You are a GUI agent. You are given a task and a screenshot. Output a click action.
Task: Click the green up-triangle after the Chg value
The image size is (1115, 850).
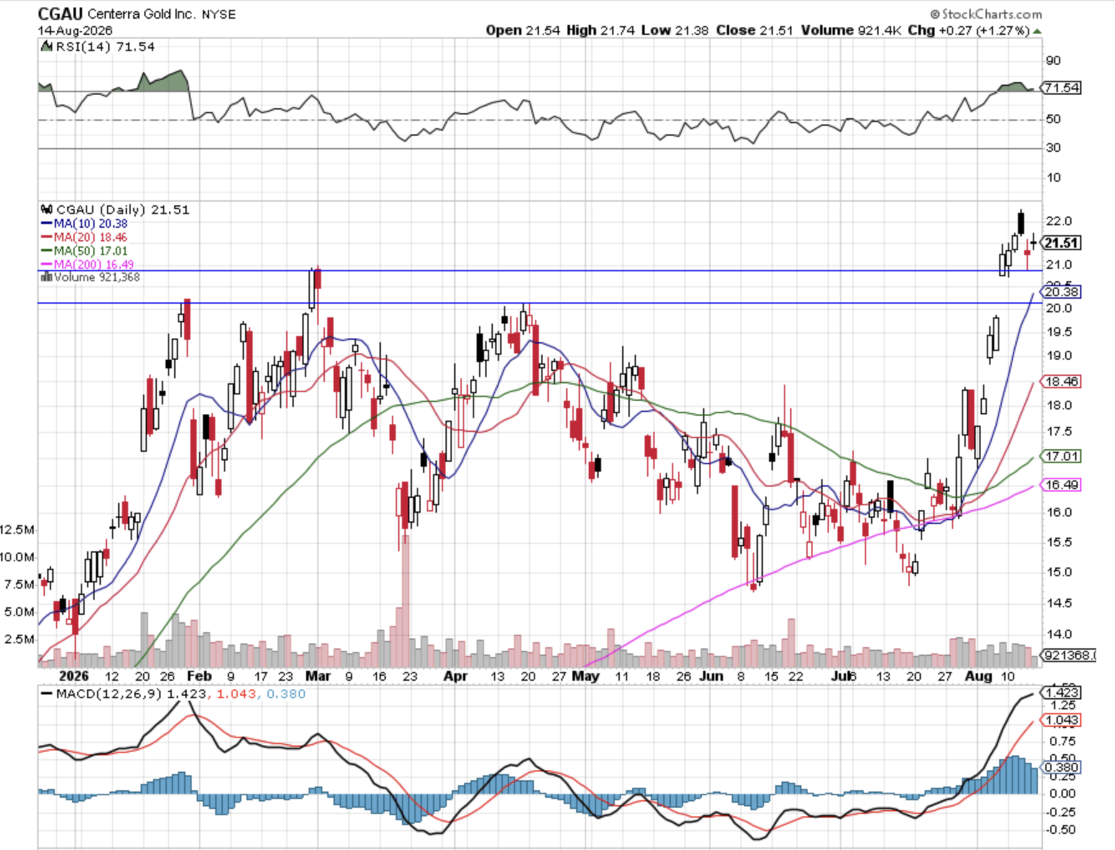1037,30
